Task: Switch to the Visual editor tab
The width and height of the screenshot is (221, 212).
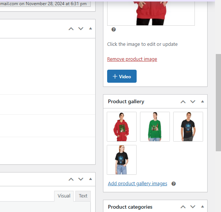Action: coord(64,196)
